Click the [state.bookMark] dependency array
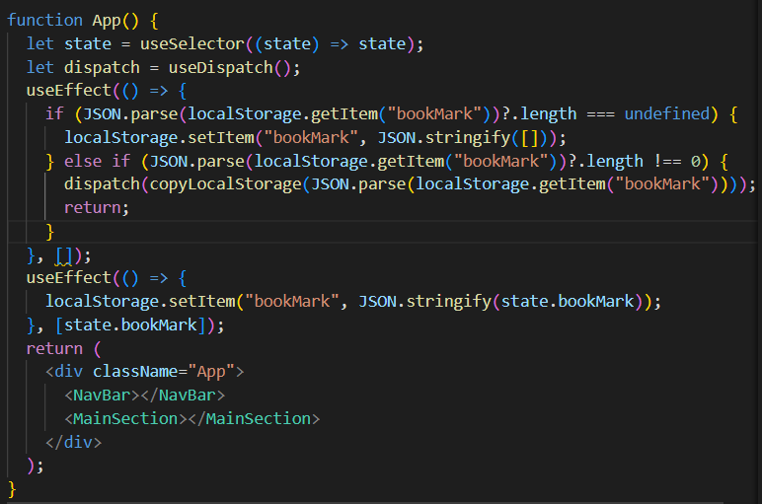The width and height of the screenshot is (762, 504). tap(130, 324)
